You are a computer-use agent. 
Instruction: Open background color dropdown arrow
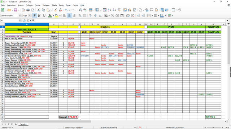point(60,16)
